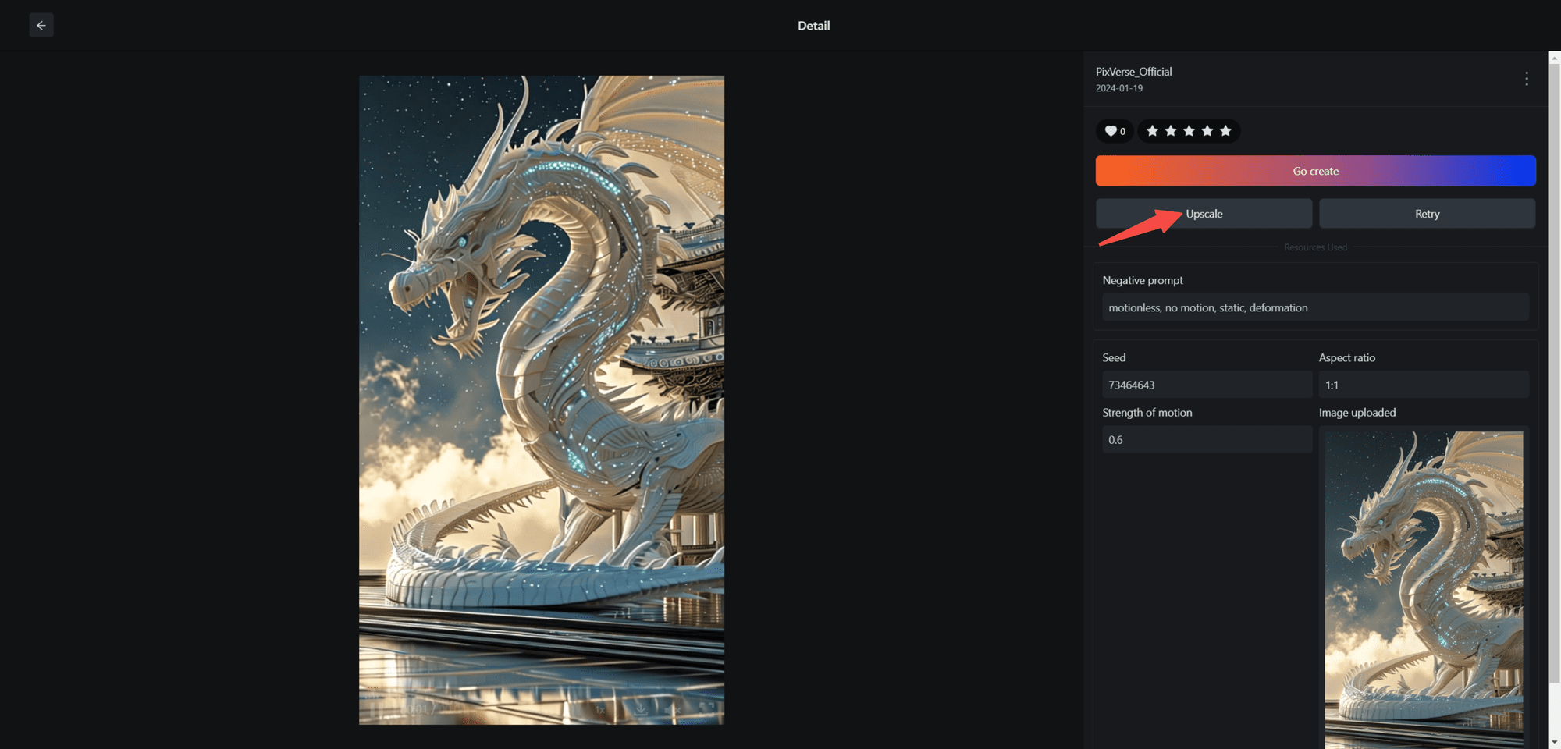Screen dimensions: 1561x749
Task: Click the Detail page title
Action: point(813,26)
